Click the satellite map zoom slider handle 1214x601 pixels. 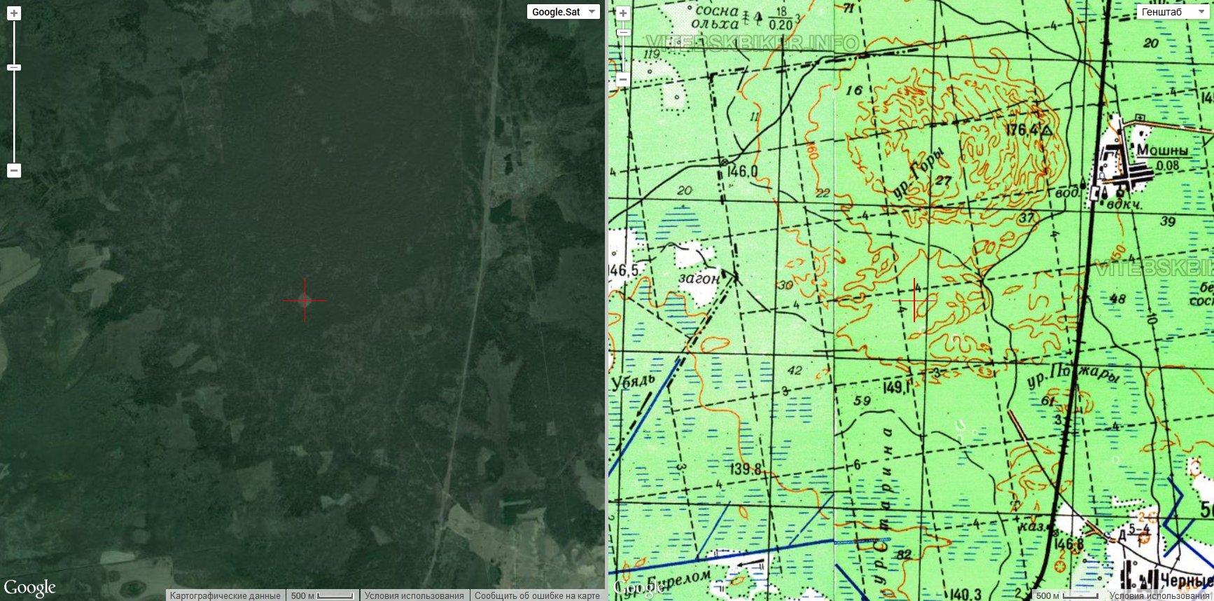pos(14,67)
